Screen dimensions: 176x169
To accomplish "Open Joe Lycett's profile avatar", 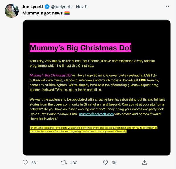I will (x=12, y=11).
